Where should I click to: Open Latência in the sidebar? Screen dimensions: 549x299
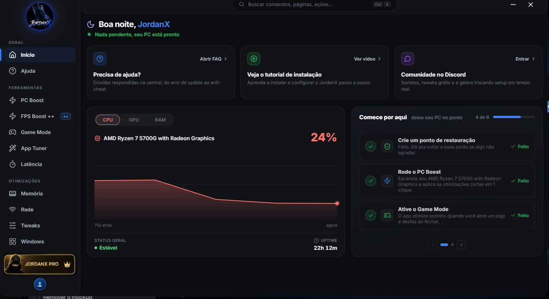pos(40,164)
